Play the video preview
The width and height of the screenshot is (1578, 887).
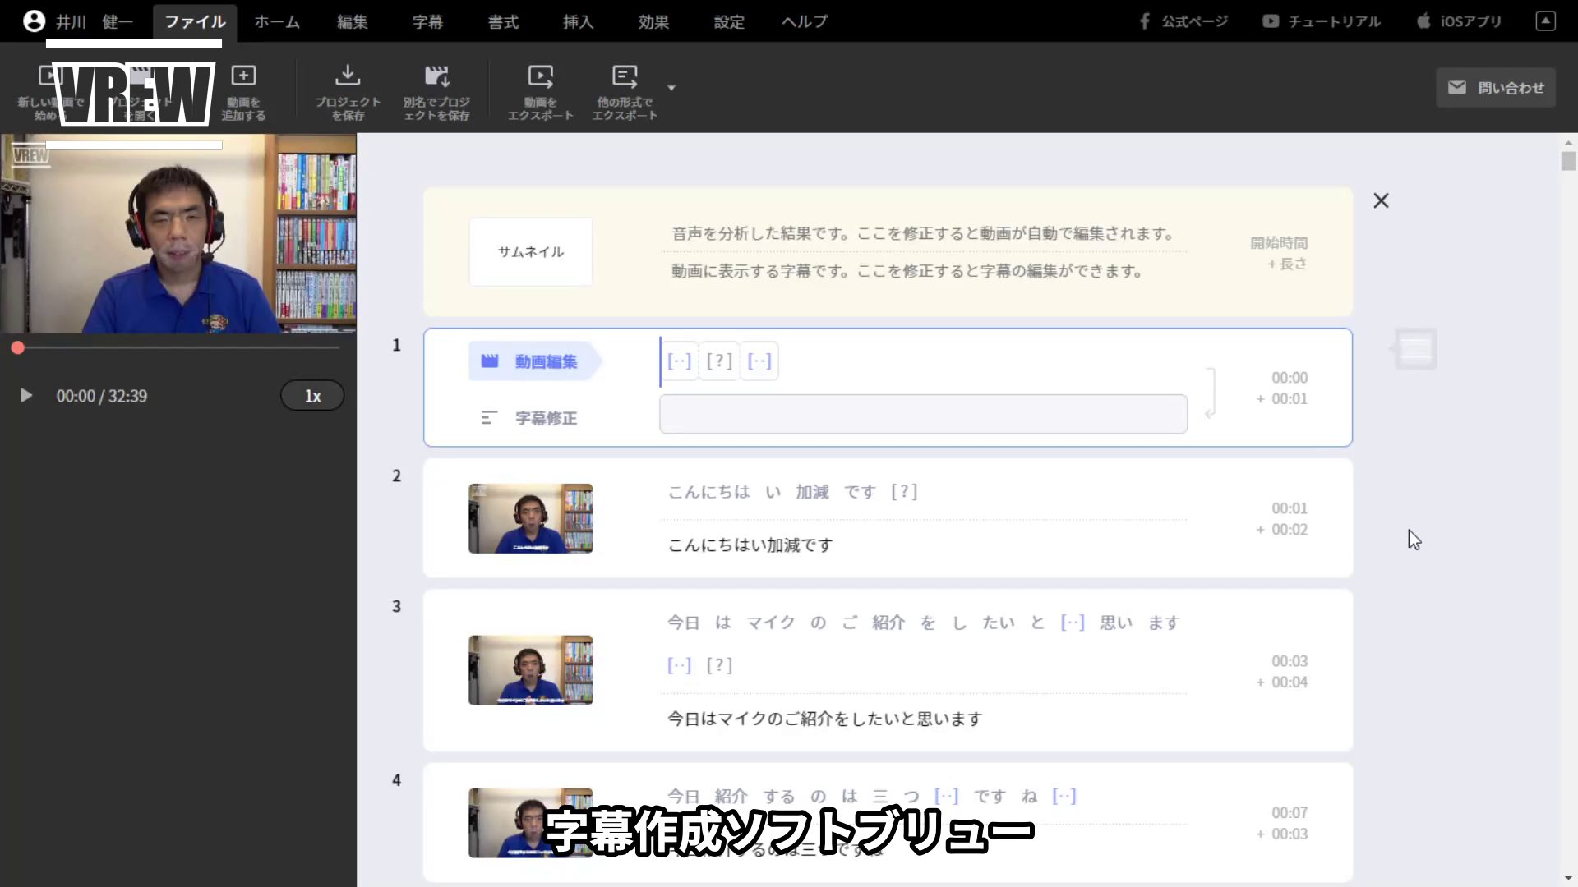coord(26,396)
